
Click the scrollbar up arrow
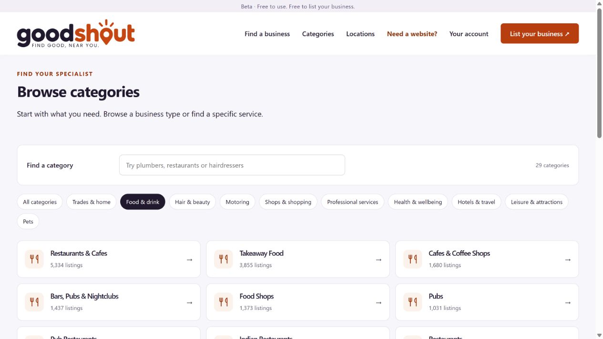[599, 3]
